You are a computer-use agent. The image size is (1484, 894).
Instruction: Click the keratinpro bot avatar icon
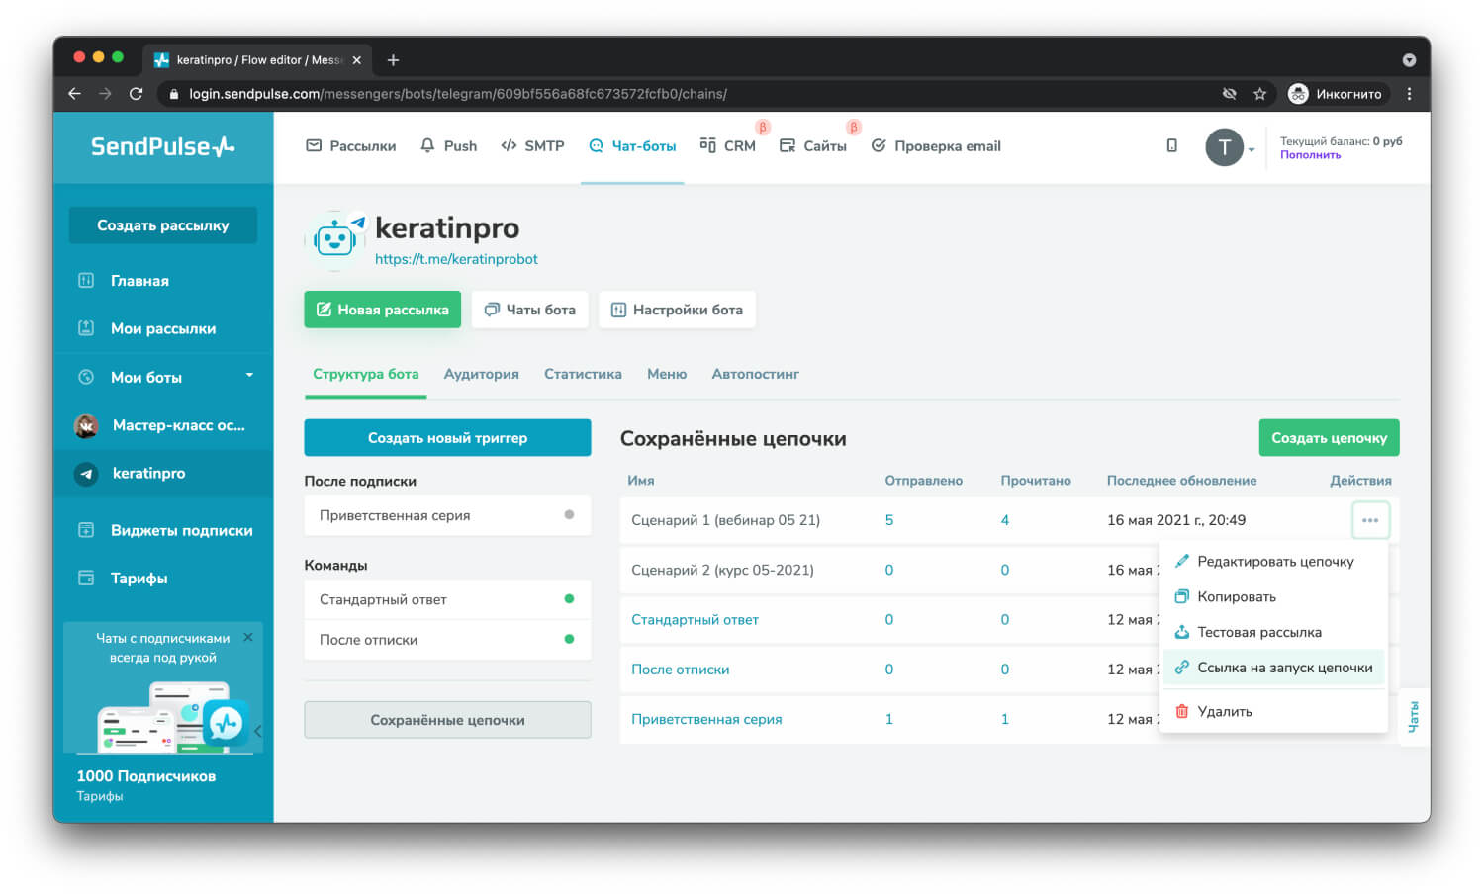point(334,239)
